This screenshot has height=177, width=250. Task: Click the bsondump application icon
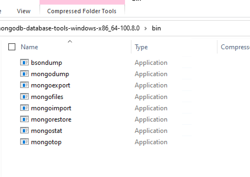coord(24,62)
